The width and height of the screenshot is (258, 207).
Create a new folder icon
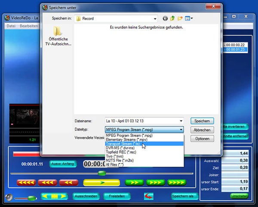[x=180, y=18]
